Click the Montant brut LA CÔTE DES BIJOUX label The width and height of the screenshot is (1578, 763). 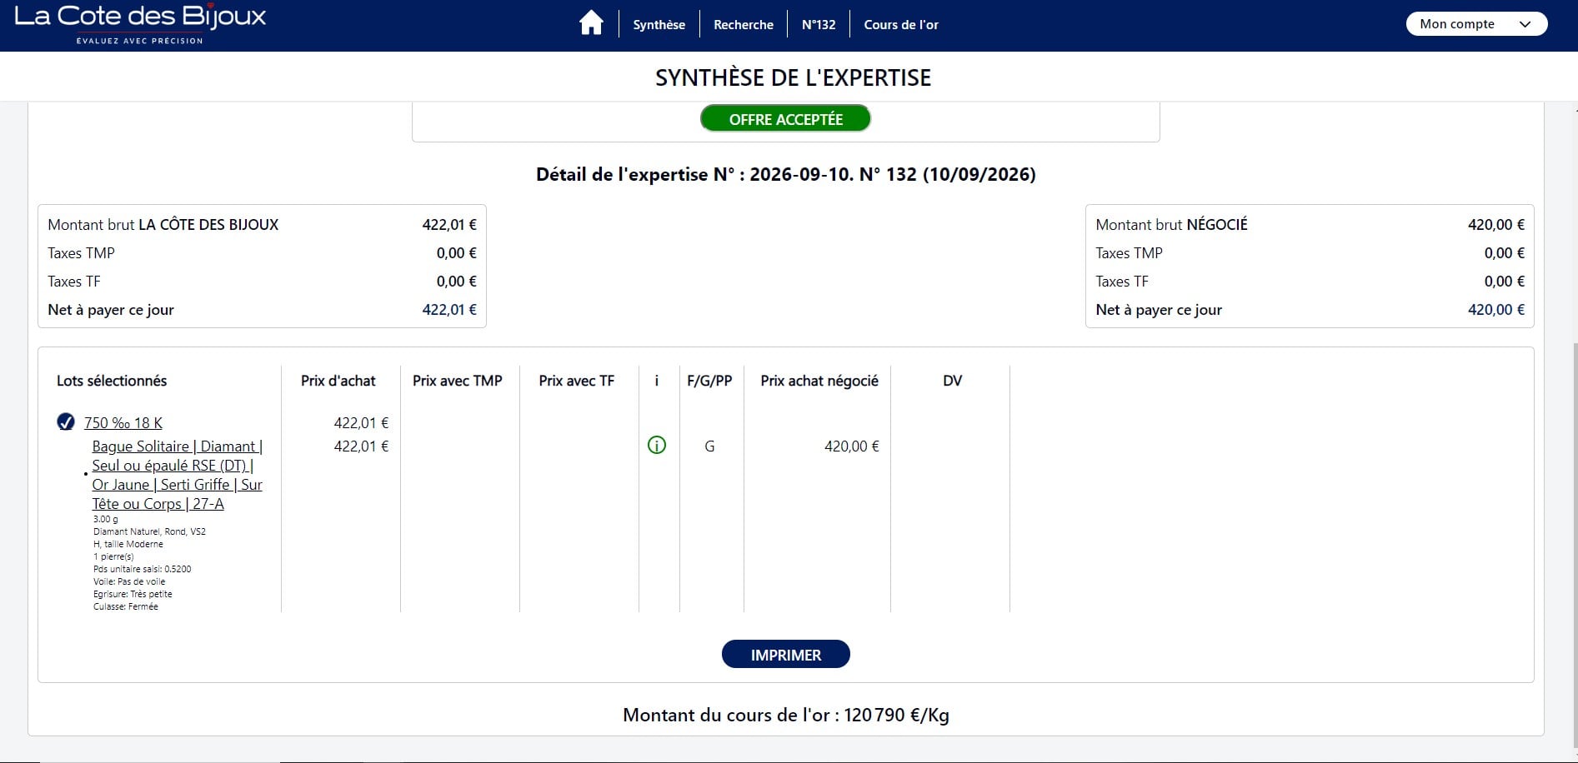pos(163,225)
